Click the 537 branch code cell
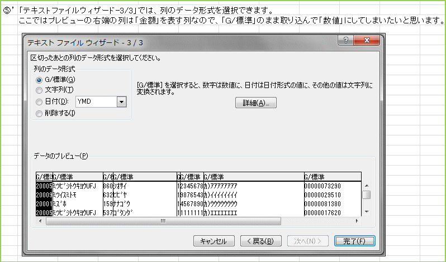 pyautogui.click(x=108, y=212)
